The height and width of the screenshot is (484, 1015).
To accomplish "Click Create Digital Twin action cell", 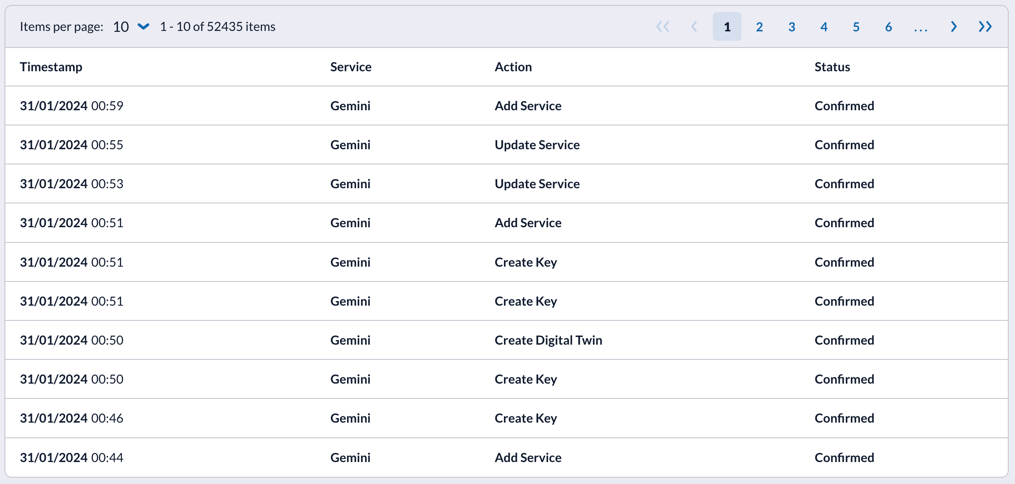I will coord(548,340).
